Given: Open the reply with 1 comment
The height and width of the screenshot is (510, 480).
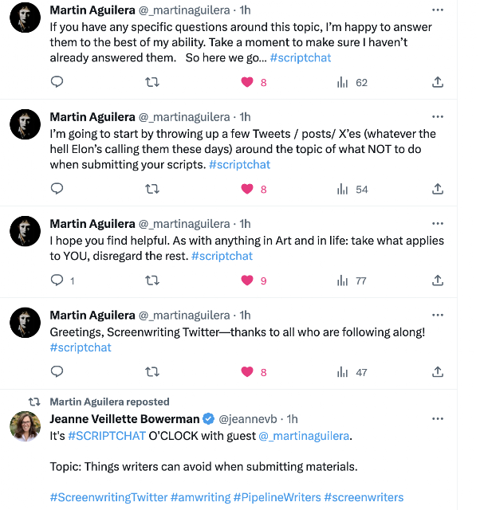Looking at the screenshot, I should click(63, 280).
